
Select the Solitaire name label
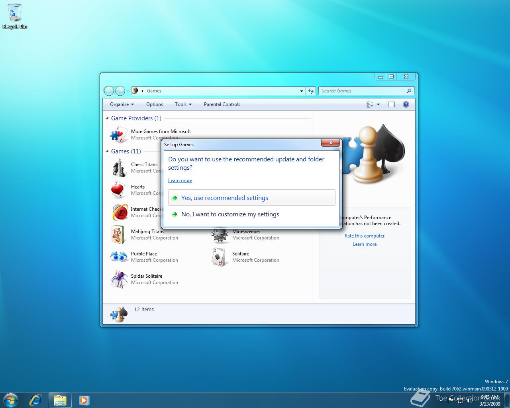(241, 254)
